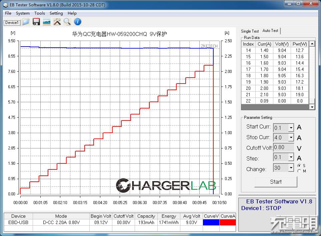Open the Help menu

72,13
